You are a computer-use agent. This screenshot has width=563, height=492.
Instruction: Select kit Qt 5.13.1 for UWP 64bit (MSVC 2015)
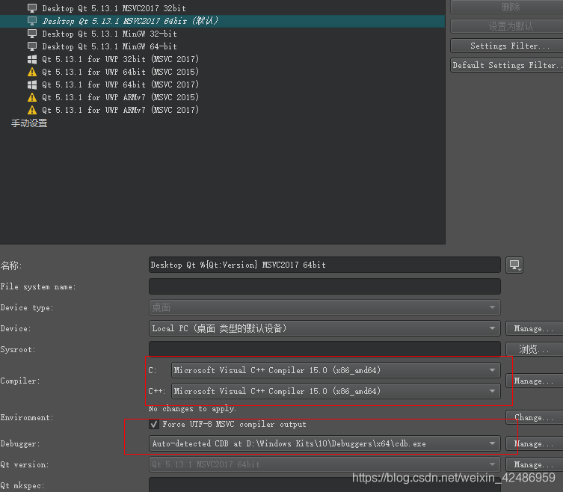pos(120,72)
